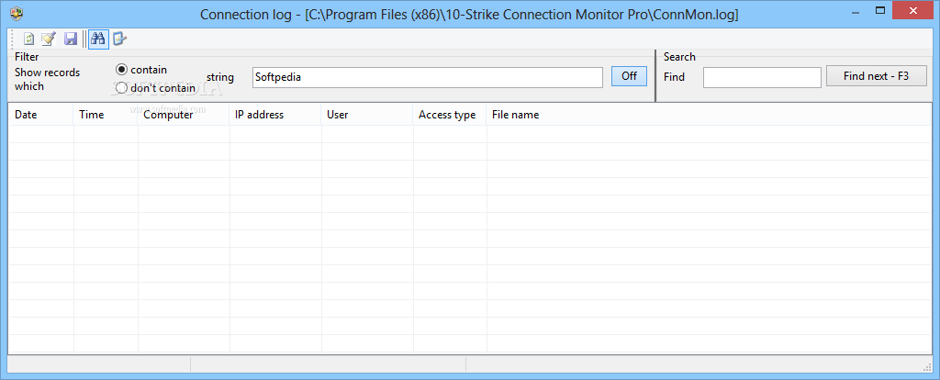Sort by the User column header
Viewport: 940px width, 380px height.
pyautogui.click(x=367, y=115)
